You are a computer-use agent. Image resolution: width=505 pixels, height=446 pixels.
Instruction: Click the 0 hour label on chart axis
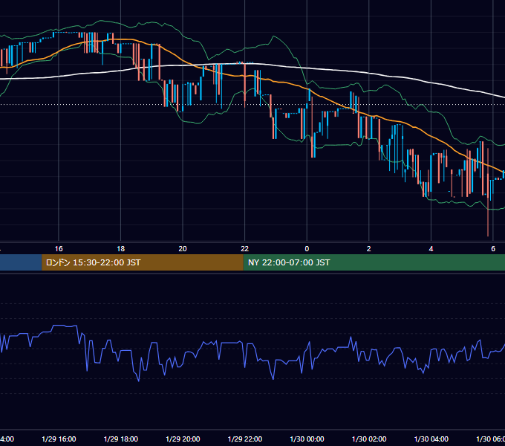tap(307, 249)
